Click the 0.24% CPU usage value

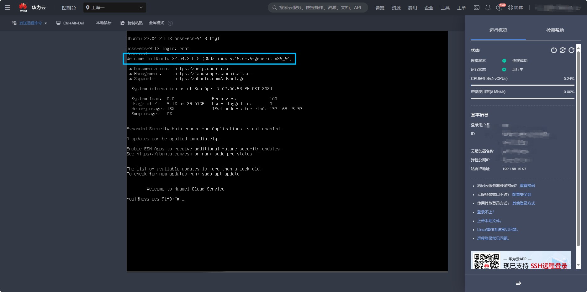pyautogui.click(x=569, y=79)
